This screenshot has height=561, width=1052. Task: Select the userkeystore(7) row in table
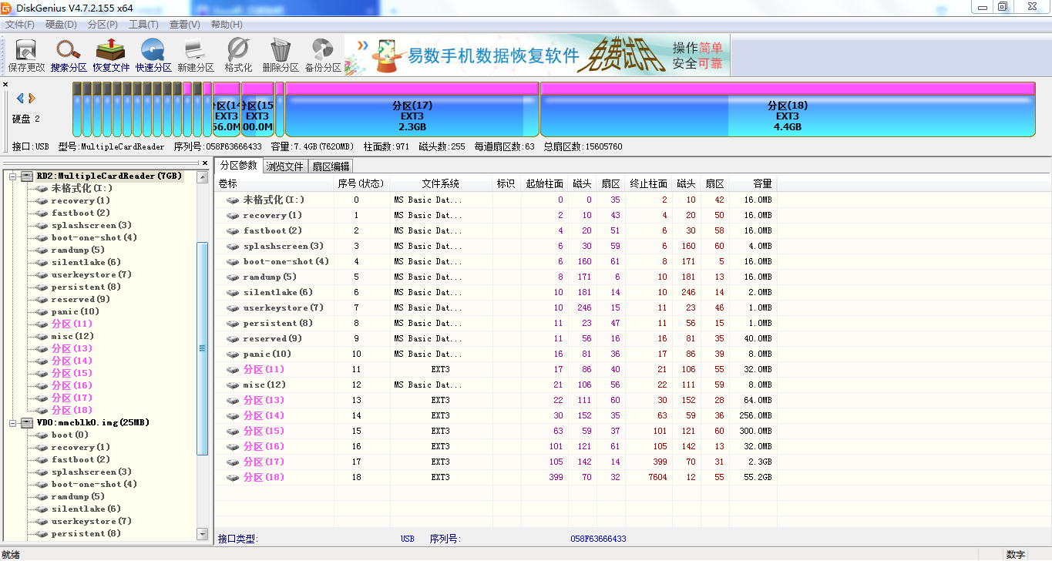496,307
